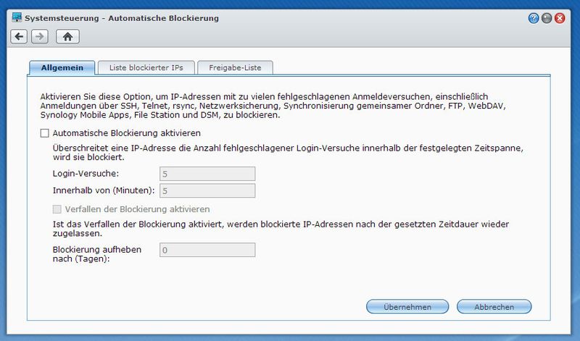This screenshot has width=580, height=341.
Task: Go forward with the right arrow button
Action: click(40, 37)
